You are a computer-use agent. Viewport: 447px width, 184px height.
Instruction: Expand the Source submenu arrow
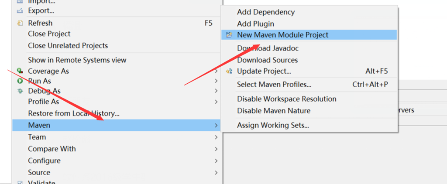217,173
